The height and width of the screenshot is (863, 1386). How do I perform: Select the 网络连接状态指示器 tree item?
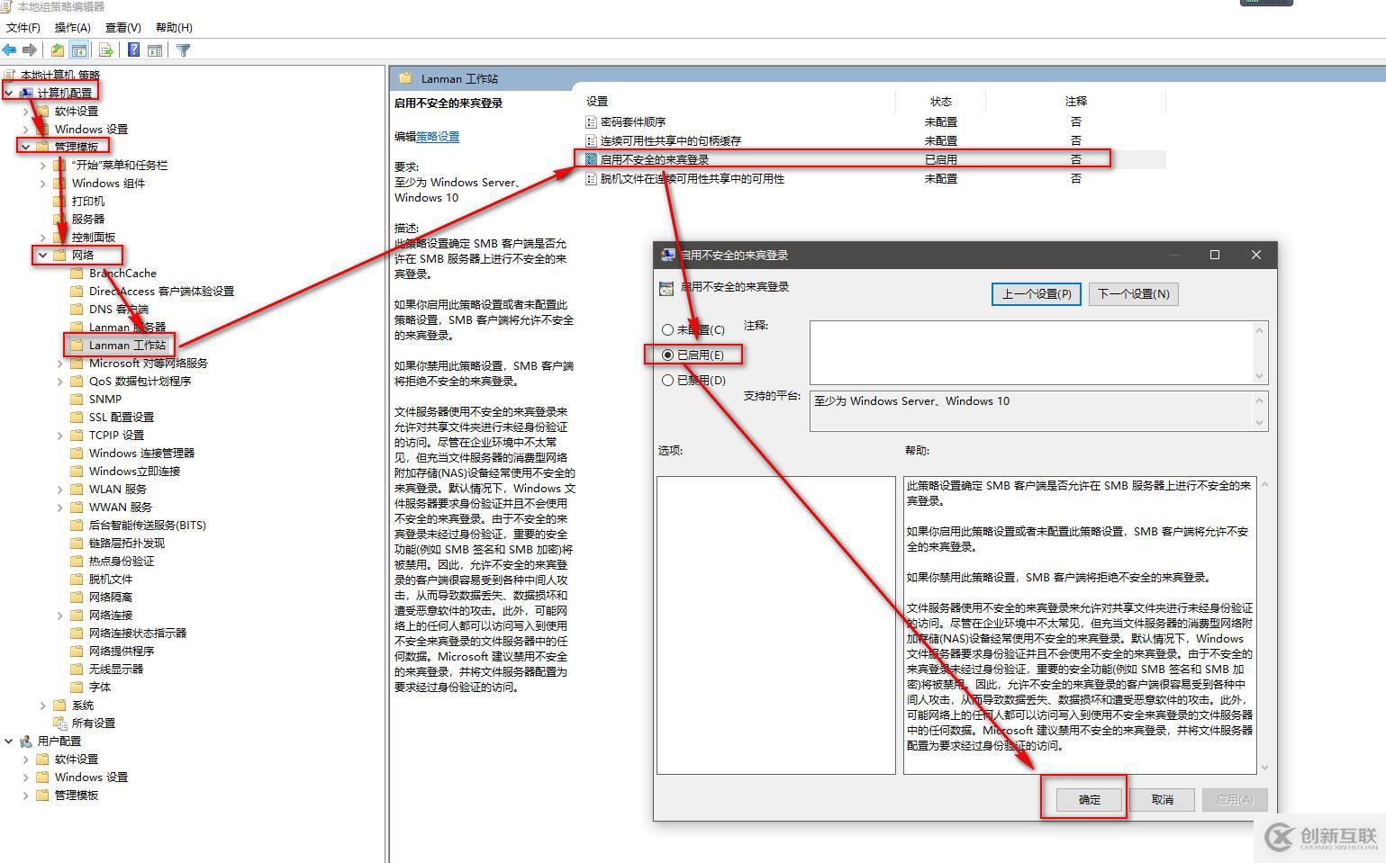click(138, 633)
